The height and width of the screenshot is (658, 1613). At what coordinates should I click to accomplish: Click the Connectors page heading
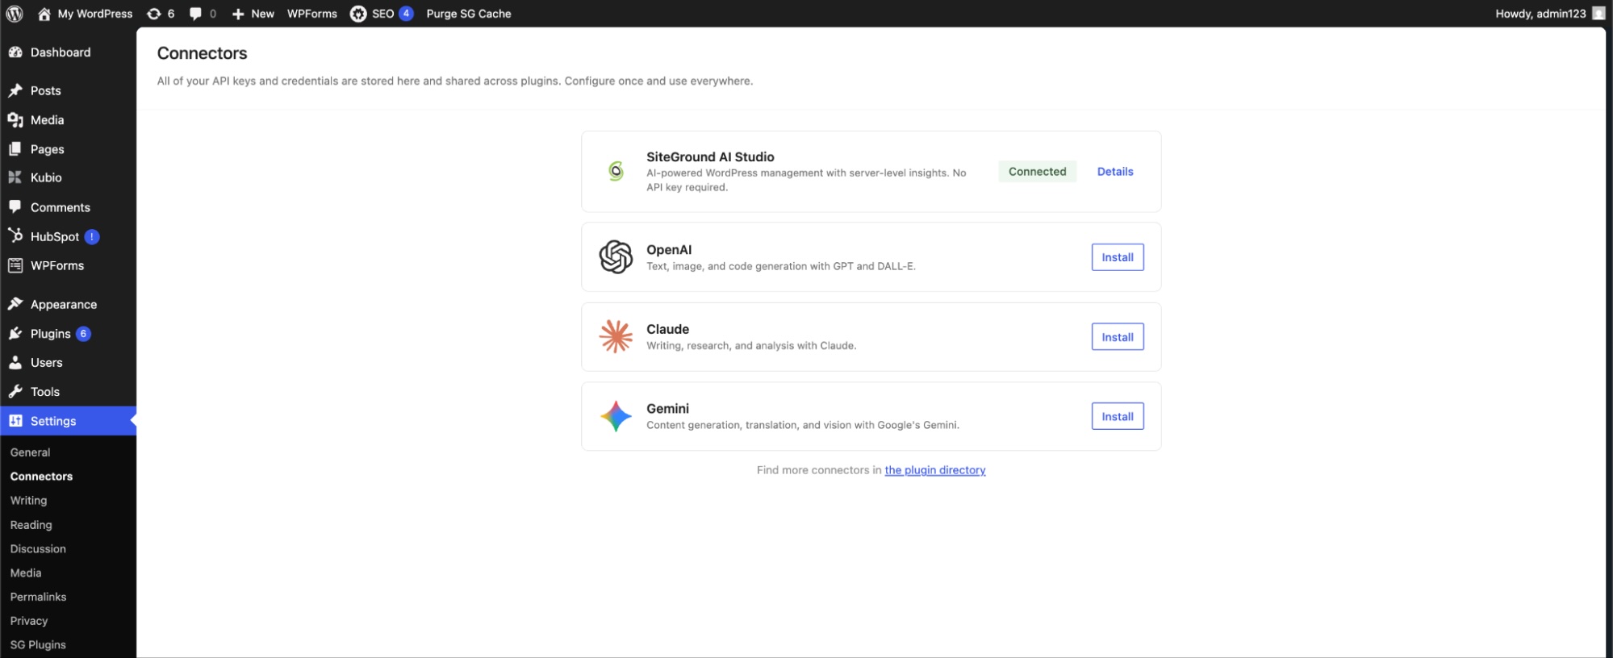(202, 53)
